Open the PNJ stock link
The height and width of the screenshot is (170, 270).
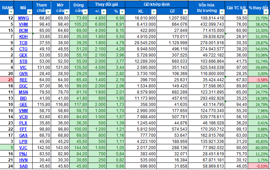click(23, 154)
